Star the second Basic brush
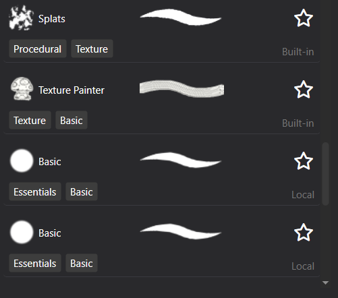This screenshot has height=298, width=338. [x=304, y=233]
